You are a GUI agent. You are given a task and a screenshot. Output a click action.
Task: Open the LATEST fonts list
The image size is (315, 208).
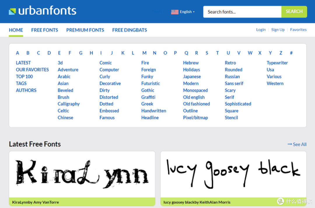[23, 63]
